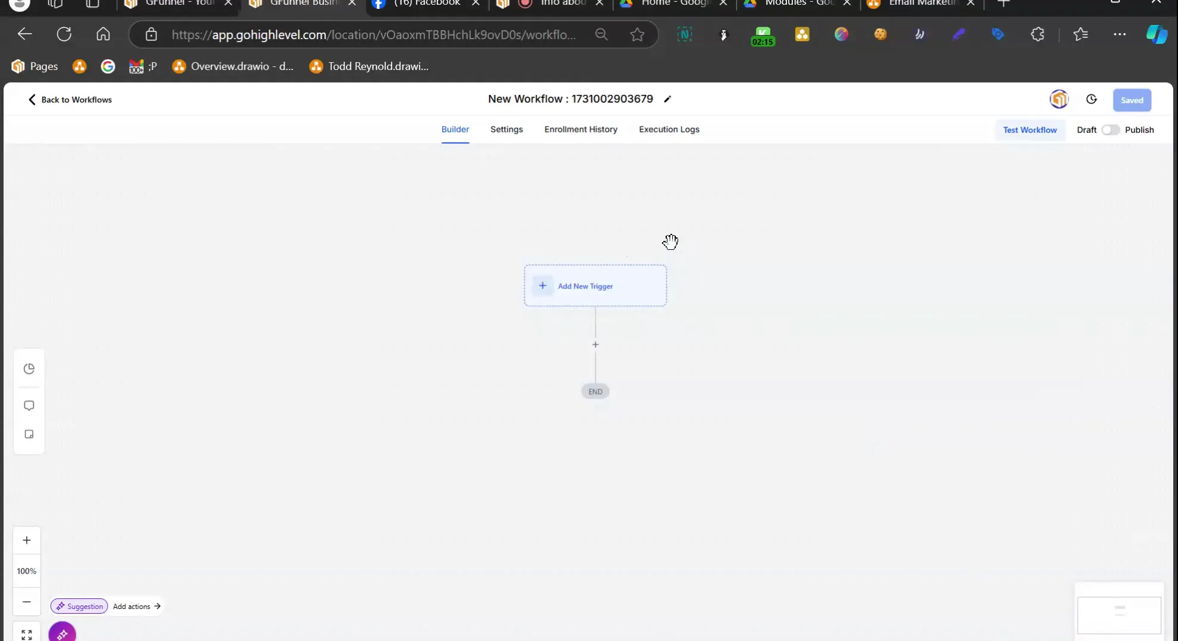Open a new browser tab

click(x=1004, y=4)
